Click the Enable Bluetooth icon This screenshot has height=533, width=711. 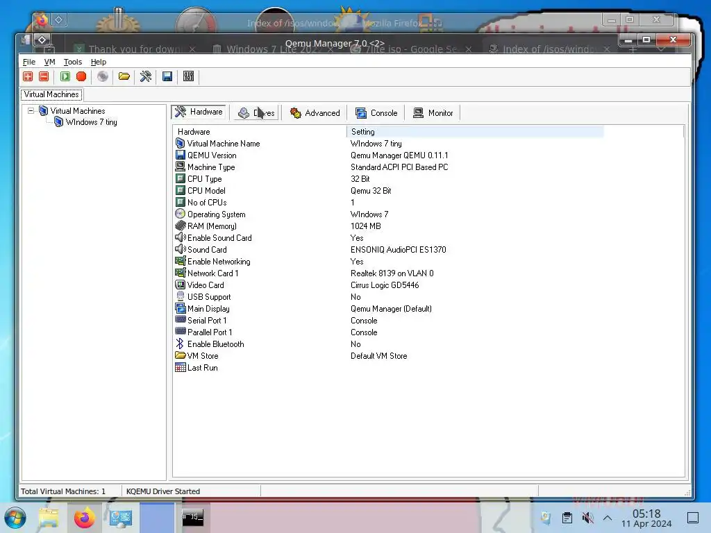coord(180,344)
